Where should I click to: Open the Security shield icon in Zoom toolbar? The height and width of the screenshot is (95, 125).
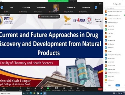point(20,89)
